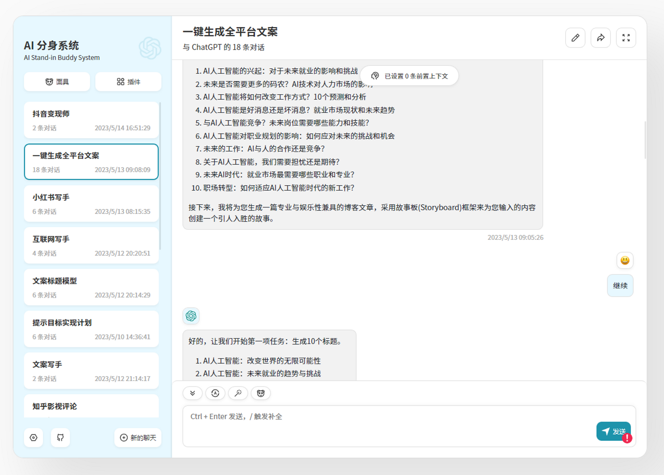Click the translate/model switch icon above input
Image resolution: width=664 pixels, height=475 pixels.
click(215, 393)
